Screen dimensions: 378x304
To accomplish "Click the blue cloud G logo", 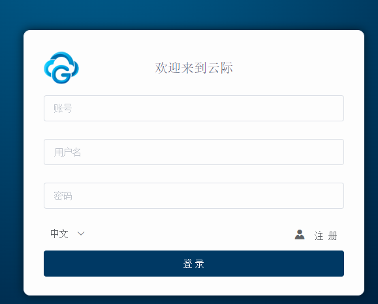I will coord(61,68).
